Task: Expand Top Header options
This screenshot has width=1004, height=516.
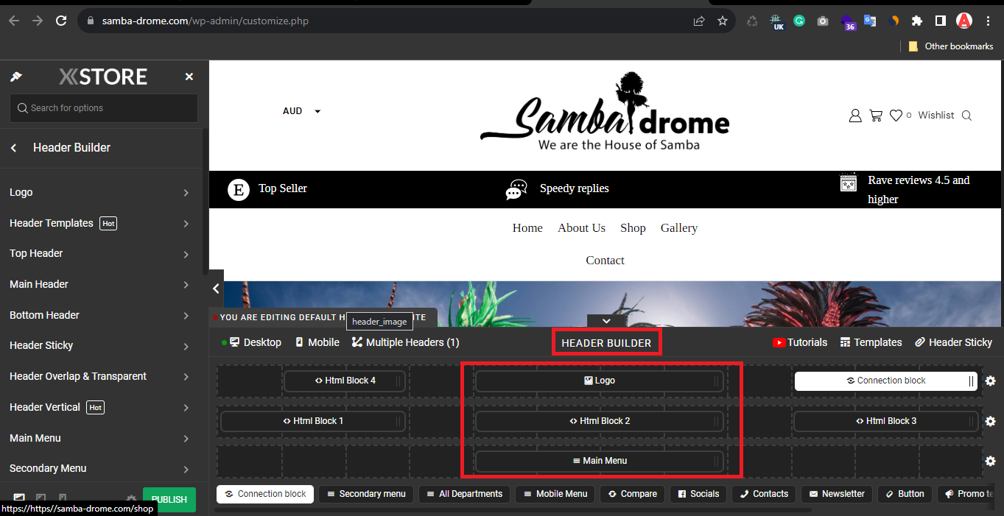Action: [101, 254]
